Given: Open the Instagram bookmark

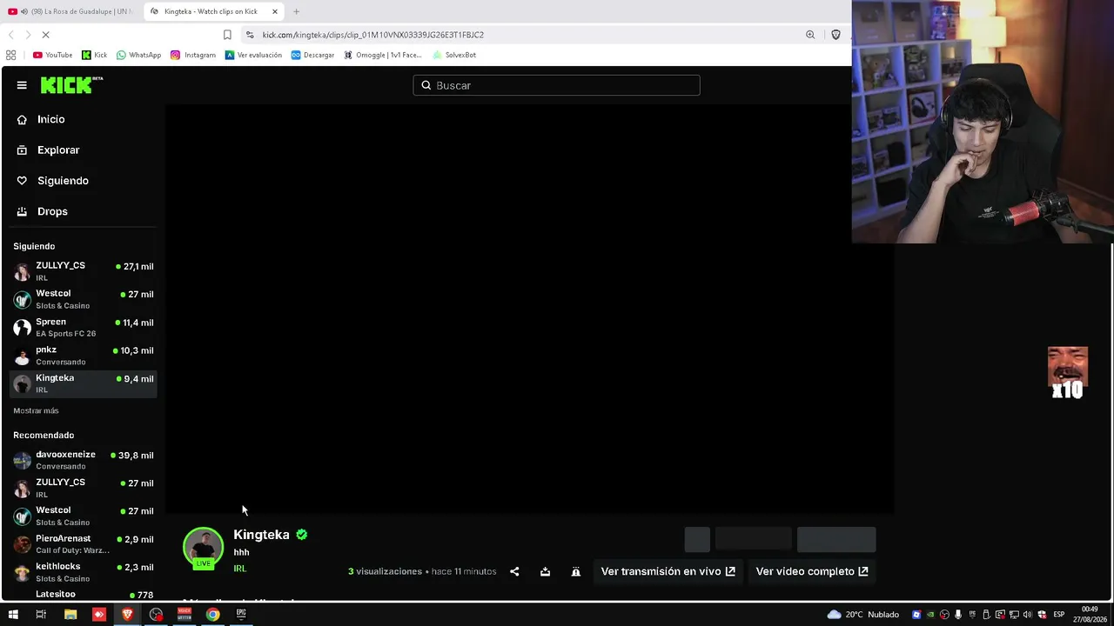Looking at the screenshot, I should (x=193, y=55).
